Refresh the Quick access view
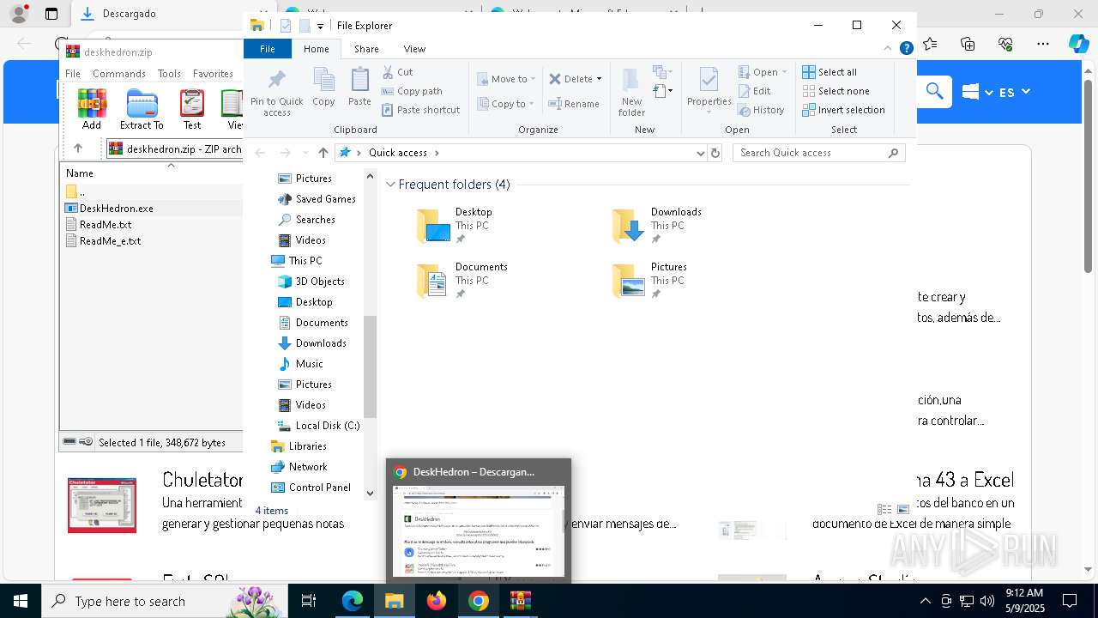Screen dimensions: 1098x618 click(715, 153)
